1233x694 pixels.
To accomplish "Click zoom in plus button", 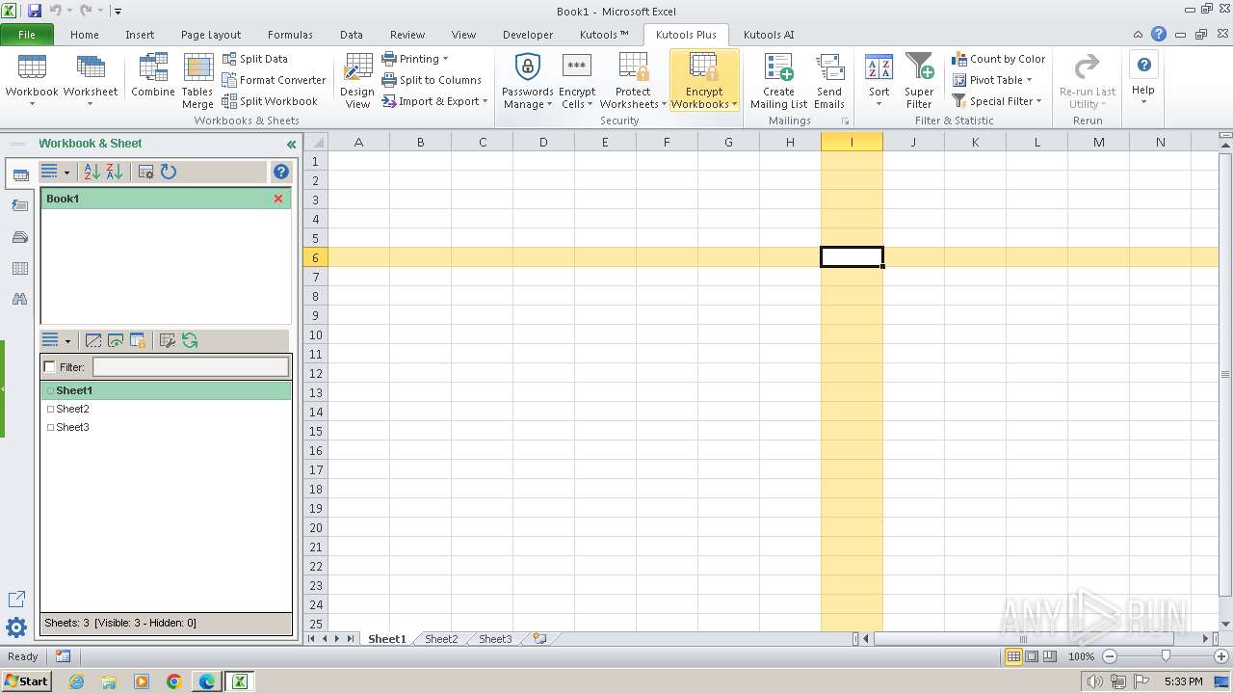I will click(x=1221, y=656).
